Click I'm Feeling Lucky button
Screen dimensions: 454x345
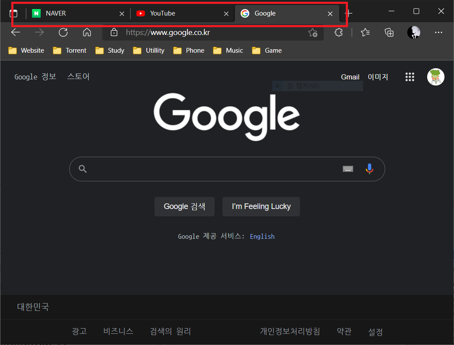261,206
